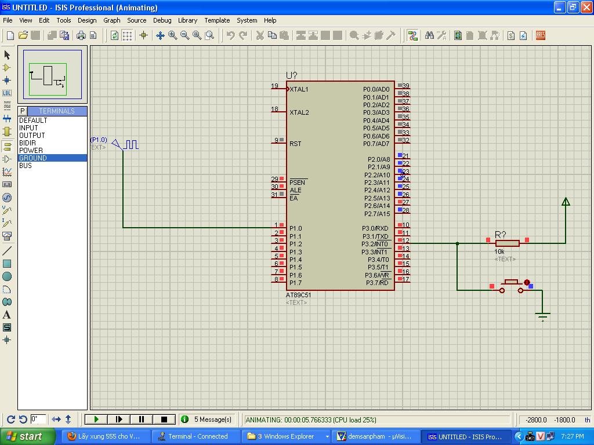594x445 pixels.
Task: Select the Junction Dot tool
Action: pyautogui.click(x=7, y=80)
